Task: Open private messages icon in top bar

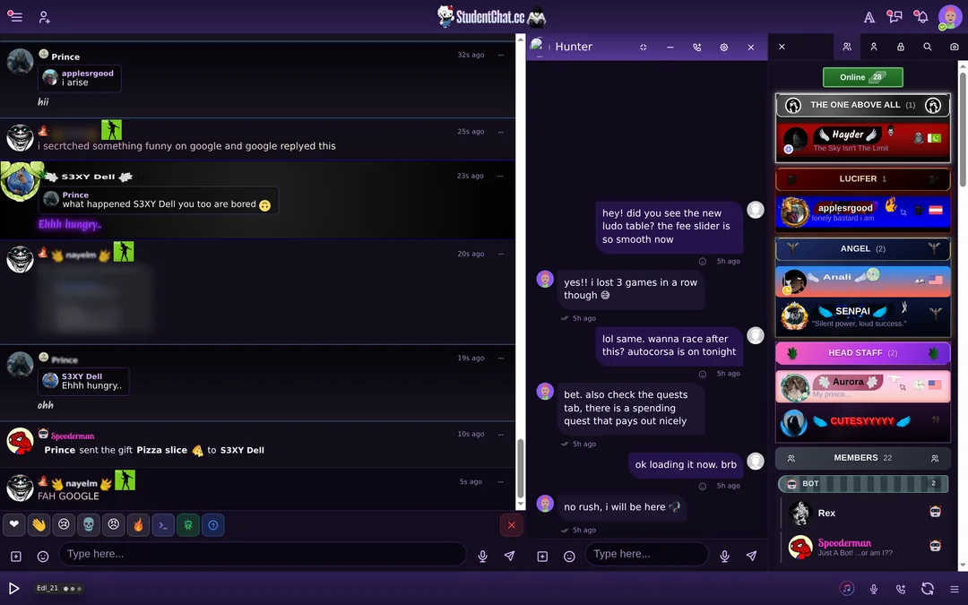Action: tap(894, 17)
